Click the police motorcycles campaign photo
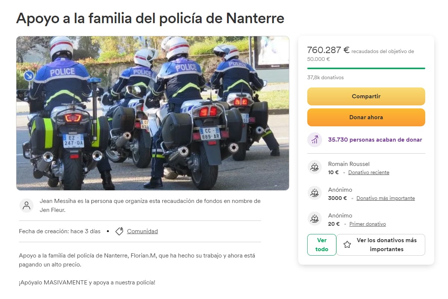This screenshot has height=299, width=448. (x=152, y=113)
